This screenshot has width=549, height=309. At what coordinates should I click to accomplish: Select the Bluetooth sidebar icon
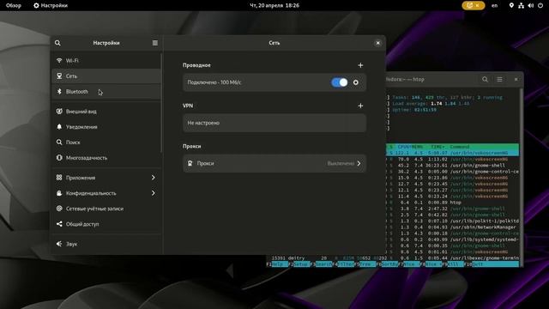59,91
